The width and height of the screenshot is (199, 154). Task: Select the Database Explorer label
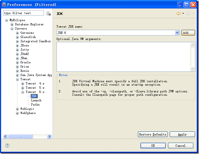click(x=29, y=24)
